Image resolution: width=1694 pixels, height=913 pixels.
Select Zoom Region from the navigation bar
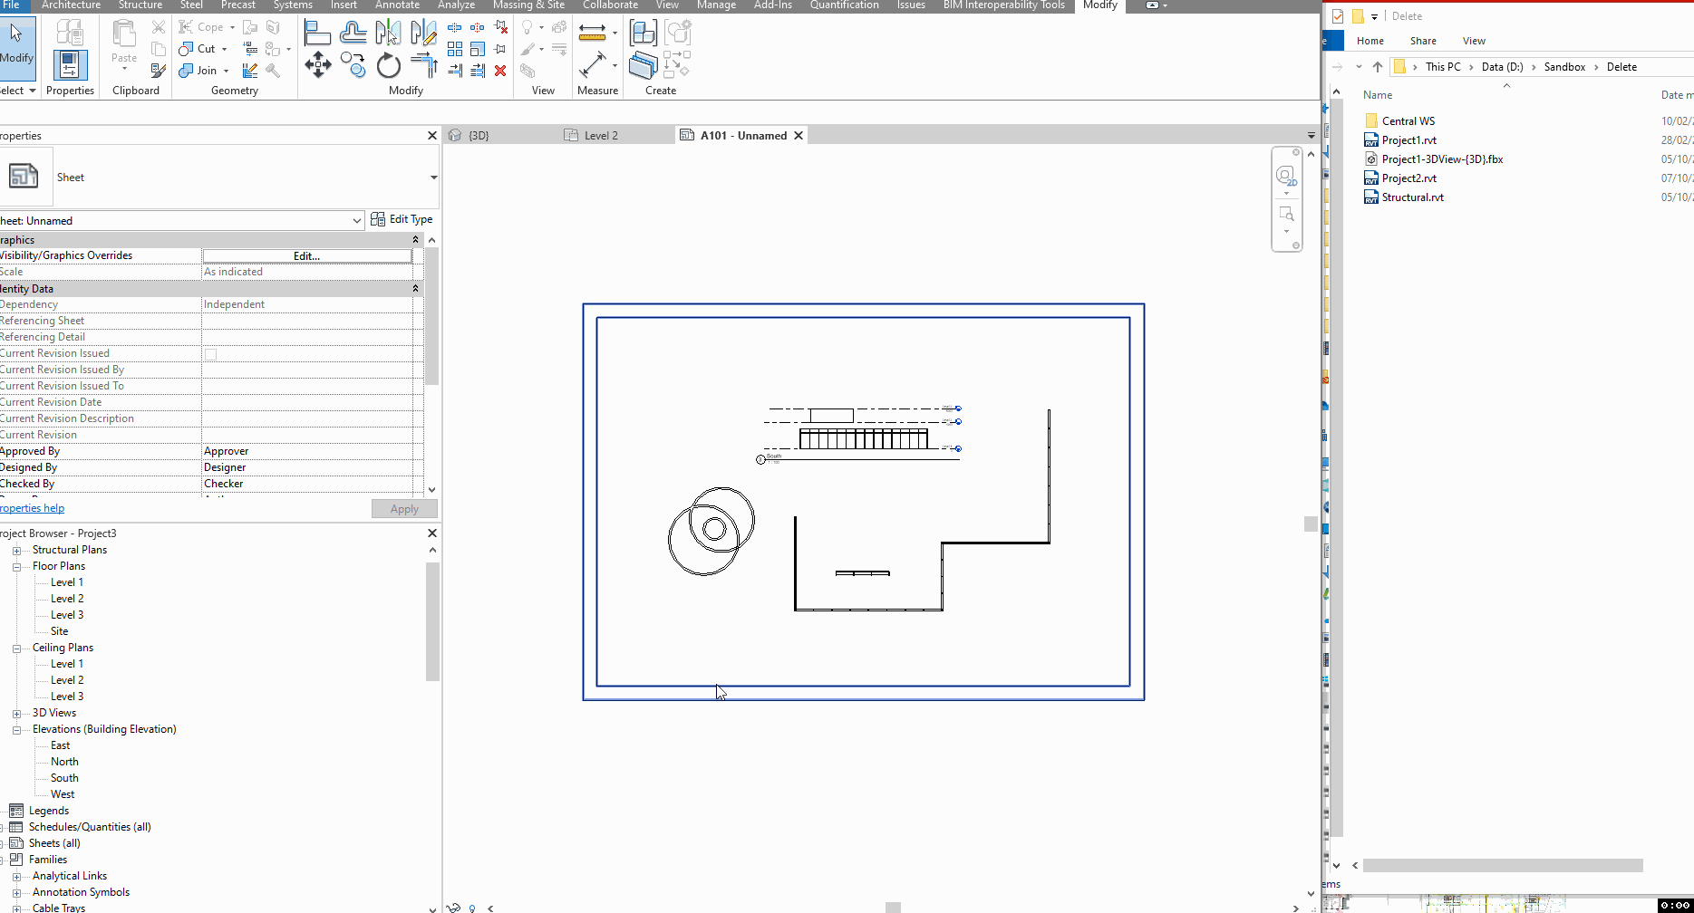click(1287, 215)
